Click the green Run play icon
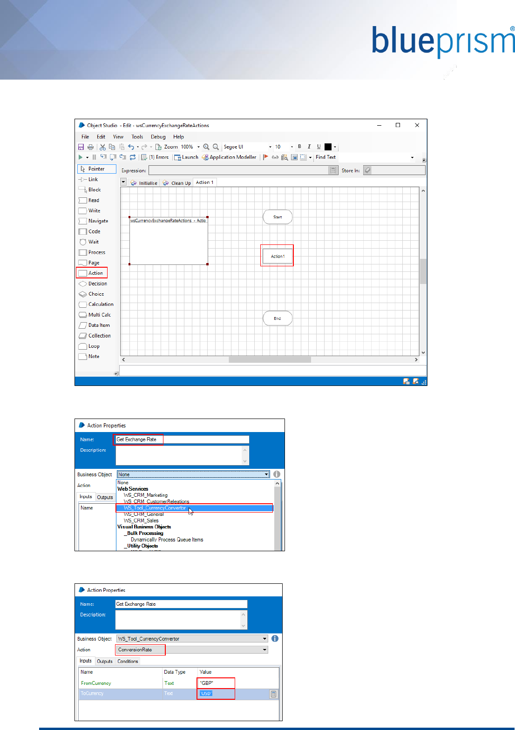Viewport: 515px width, 730px height. coord(81,157)
